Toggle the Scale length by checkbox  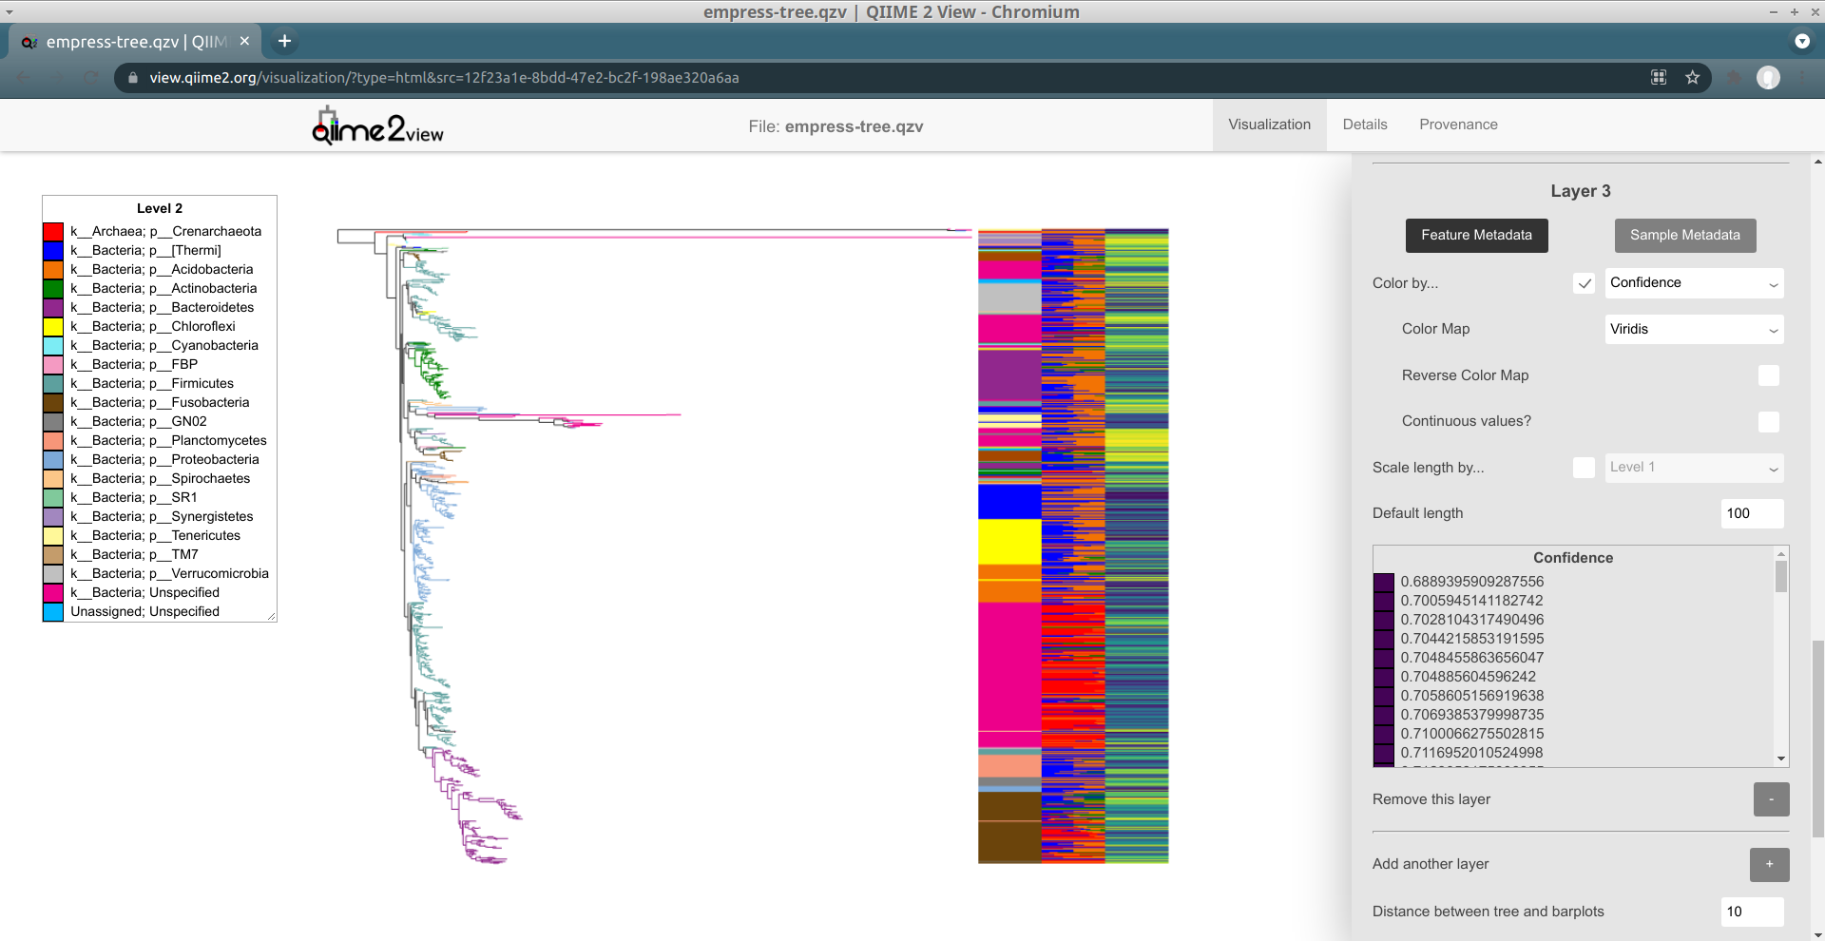point(1584,467)
